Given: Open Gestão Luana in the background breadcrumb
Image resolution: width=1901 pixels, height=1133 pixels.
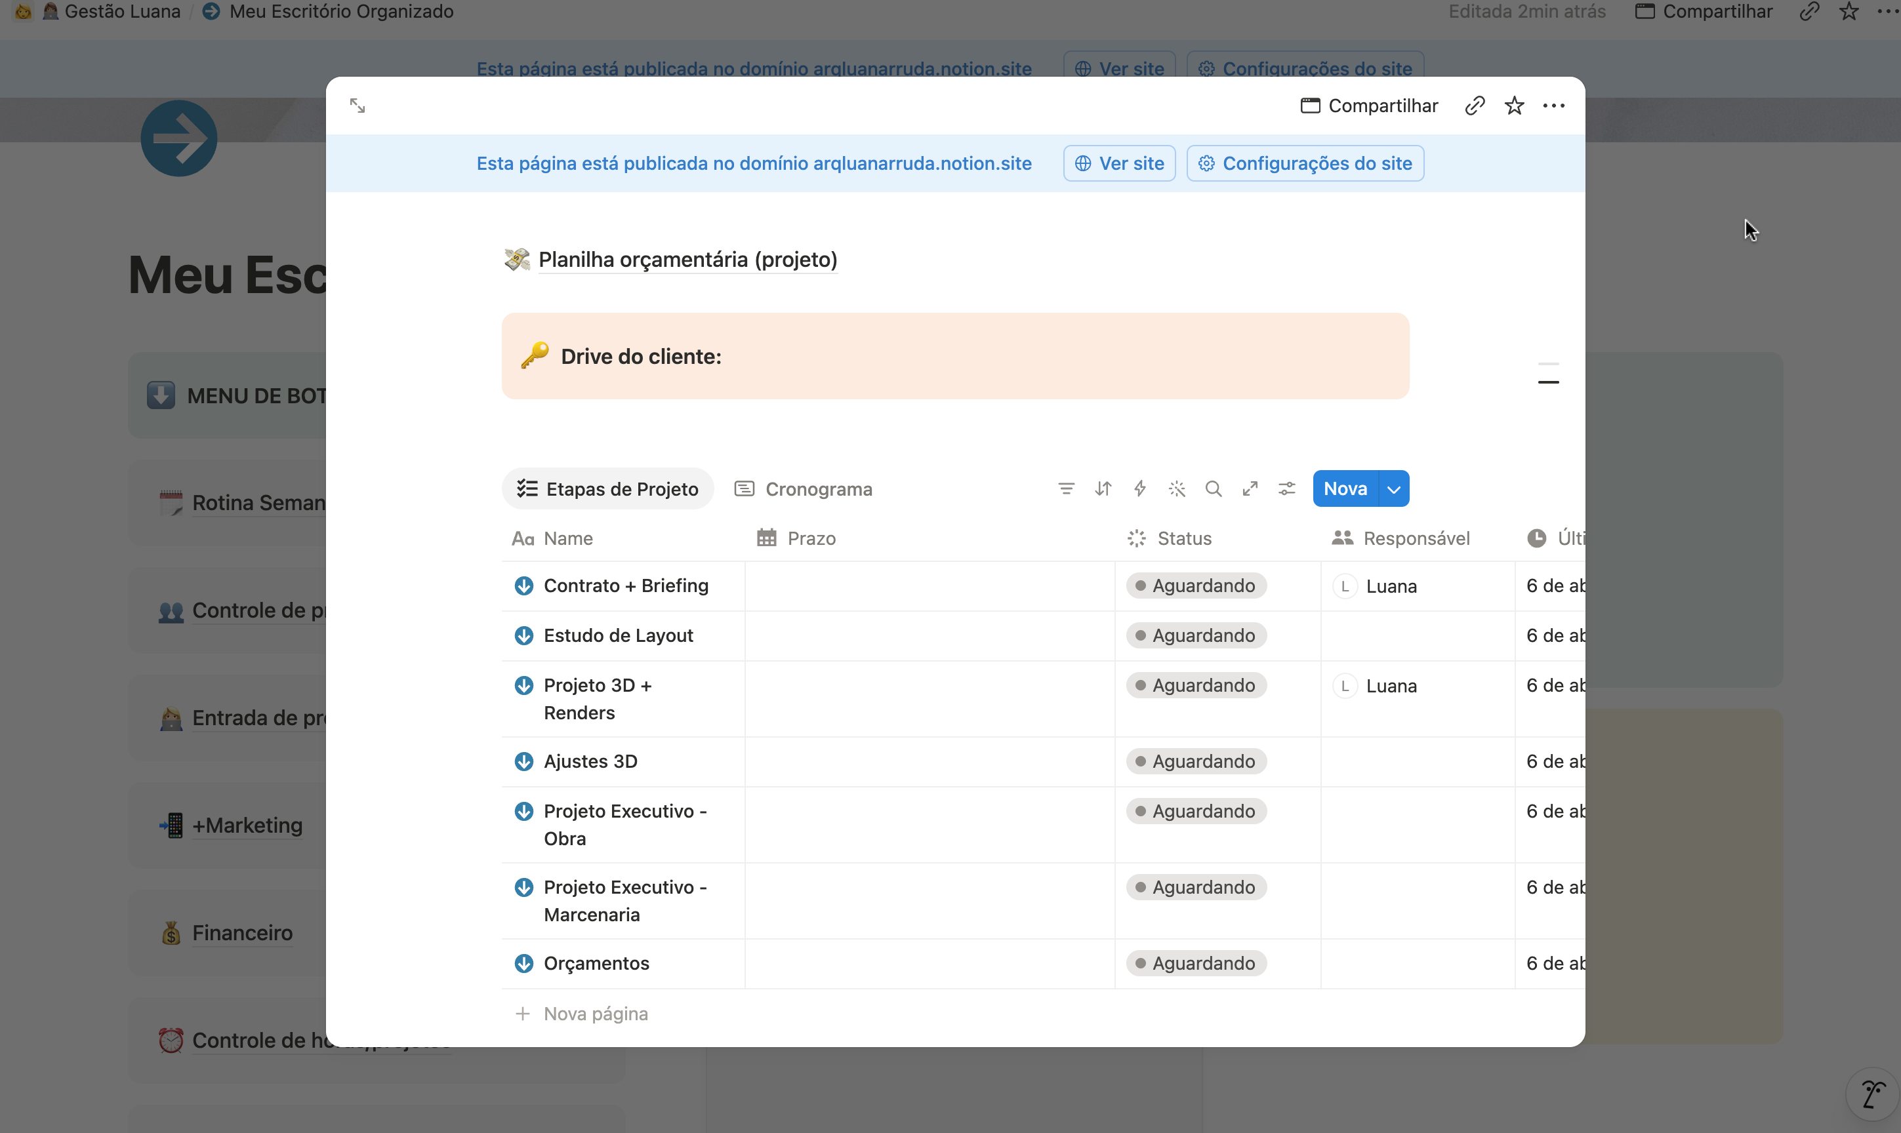Looking at the screenshot, I should (112, 11).
